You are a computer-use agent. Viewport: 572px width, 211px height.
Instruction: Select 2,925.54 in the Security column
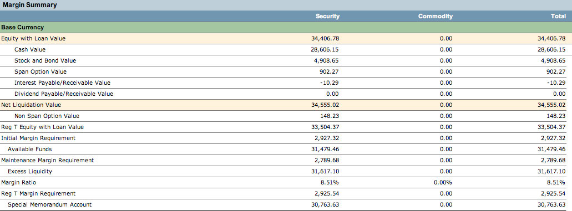pos(326,193)
